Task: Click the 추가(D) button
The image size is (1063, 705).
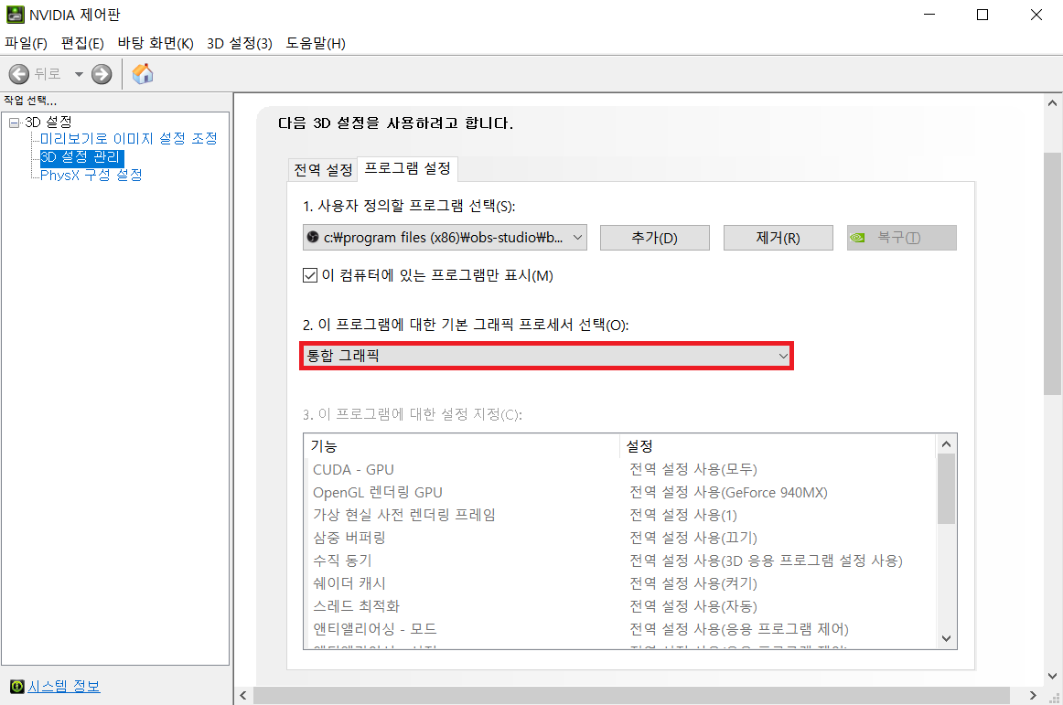Action: tap(655, 238)
